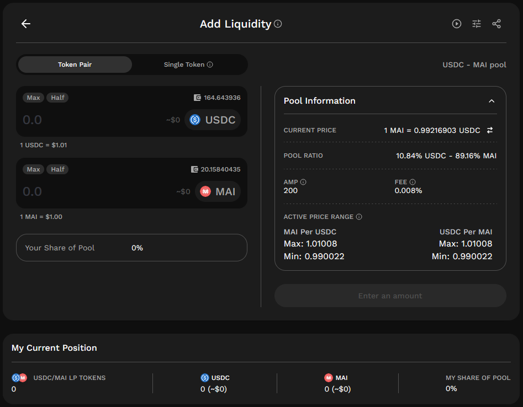The image size is (523, 407).
Task: Open the USDC token selector
Action: point(213,120)
